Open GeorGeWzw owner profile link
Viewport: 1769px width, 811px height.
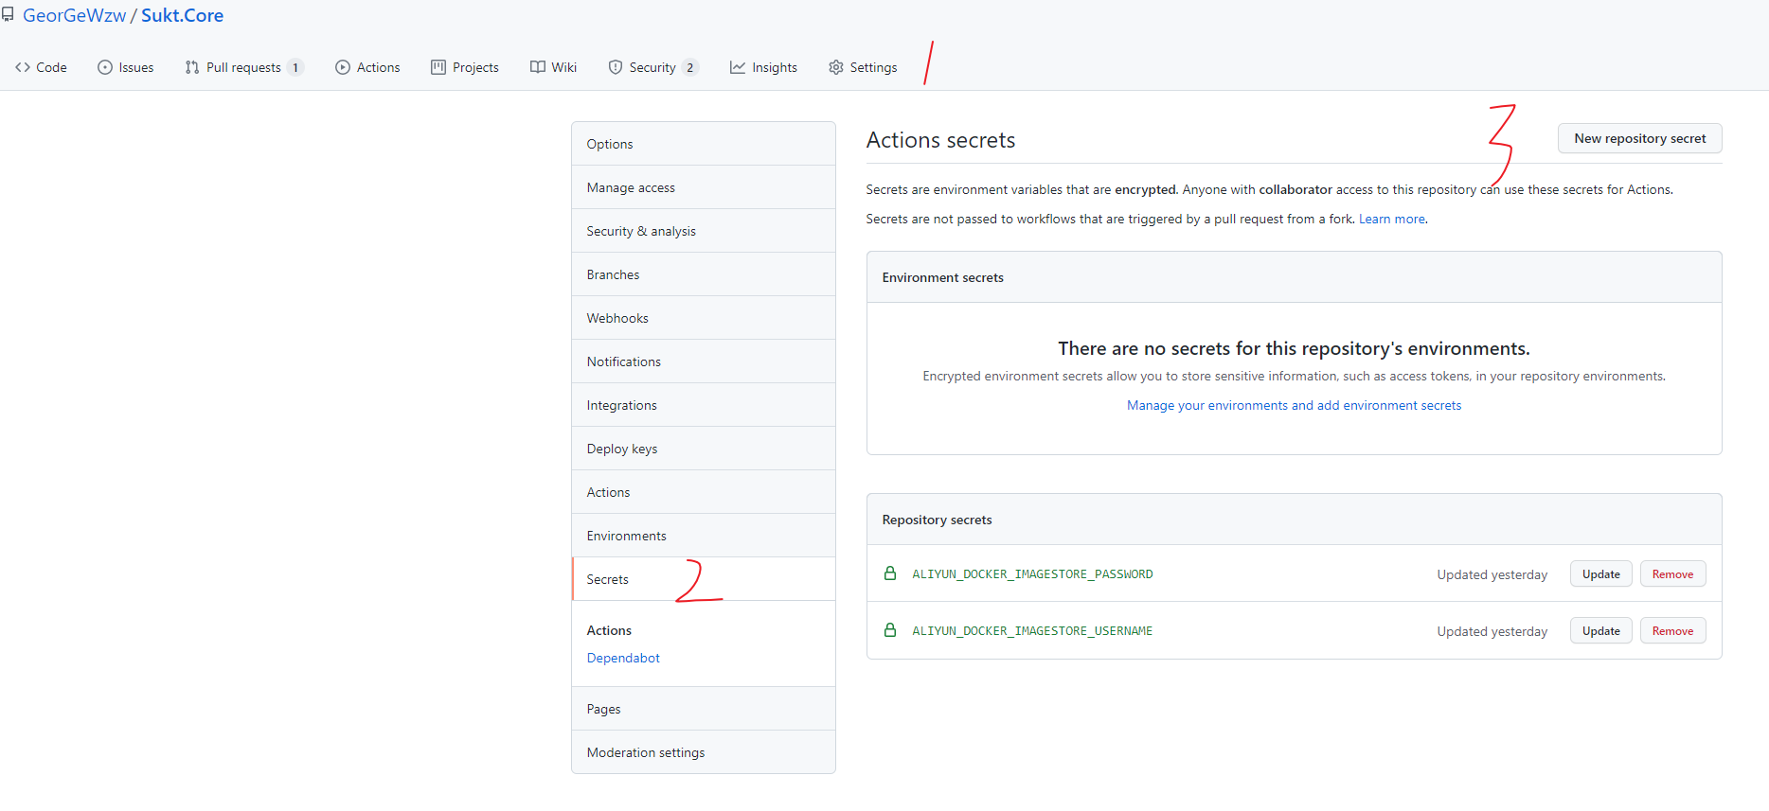click(74, 15)
